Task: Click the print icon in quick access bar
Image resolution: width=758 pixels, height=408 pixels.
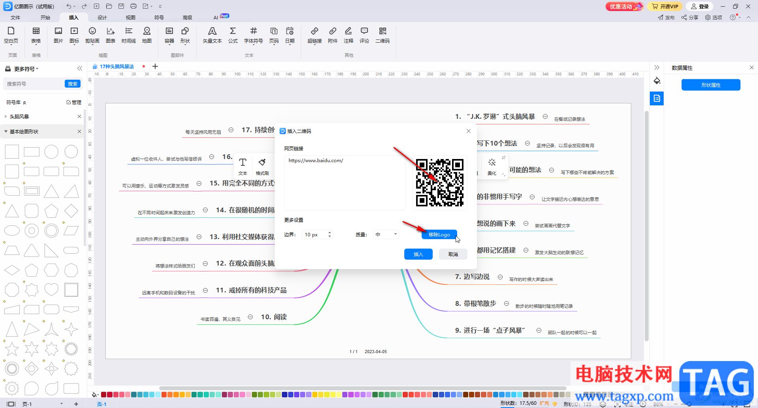Action: pos(133,6)
